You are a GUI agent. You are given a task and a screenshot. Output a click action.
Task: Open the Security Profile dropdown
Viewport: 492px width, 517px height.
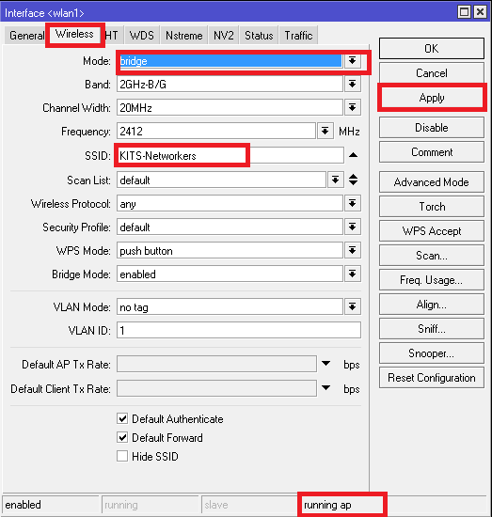click(x=353, y=227)
